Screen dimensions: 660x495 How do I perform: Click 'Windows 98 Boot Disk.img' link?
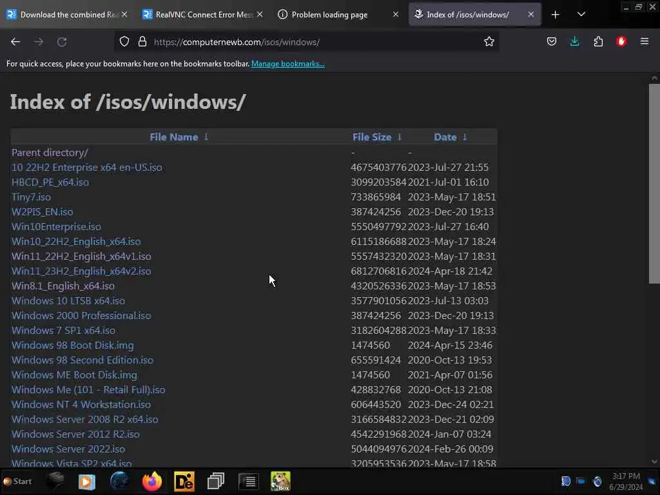pos(73,345)
